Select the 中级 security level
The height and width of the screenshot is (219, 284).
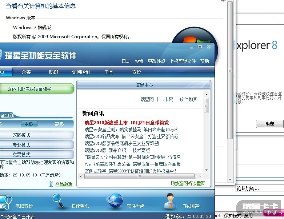[29, 124]
